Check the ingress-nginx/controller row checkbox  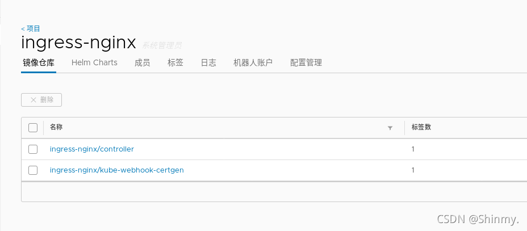(x=33, y=149)
